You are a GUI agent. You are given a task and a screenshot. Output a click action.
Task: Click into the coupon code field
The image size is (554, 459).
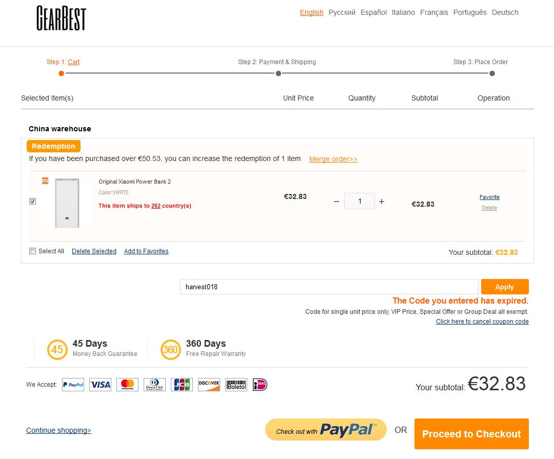click(329, 287)
